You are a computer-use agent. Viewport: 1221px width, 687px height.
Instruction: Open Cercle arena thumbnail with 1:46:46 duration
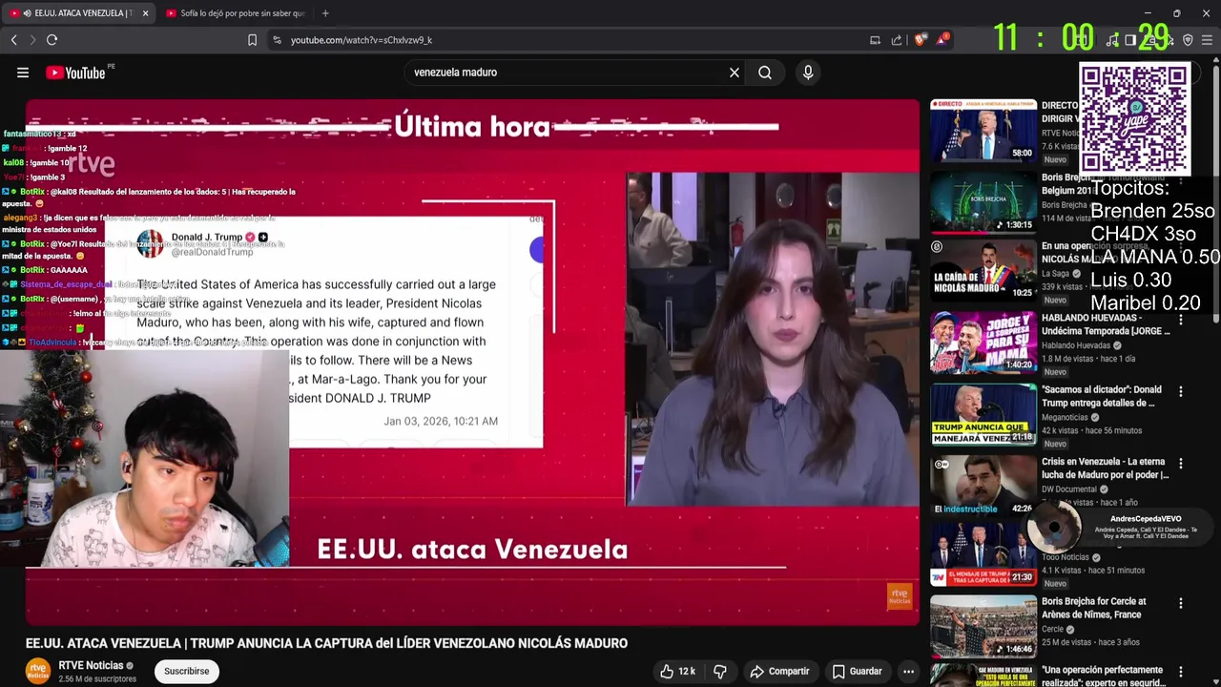[x=983, y=626]
